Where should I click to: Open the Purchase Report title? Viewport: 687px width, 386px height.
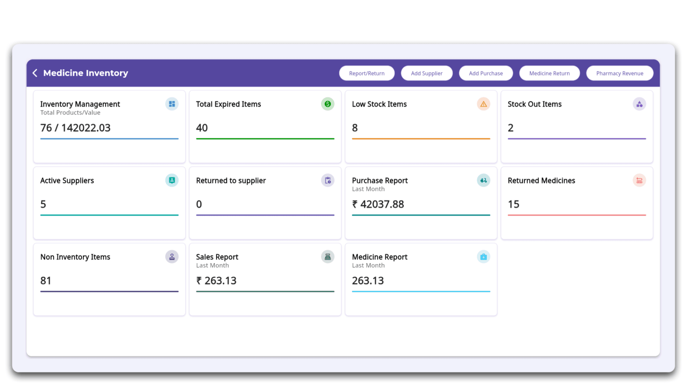pos(380,181)
